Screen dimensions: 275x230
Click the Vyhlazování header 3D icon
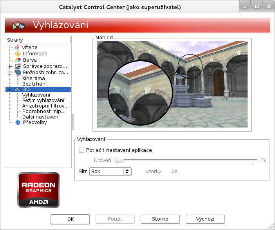[x=18, y=26]
